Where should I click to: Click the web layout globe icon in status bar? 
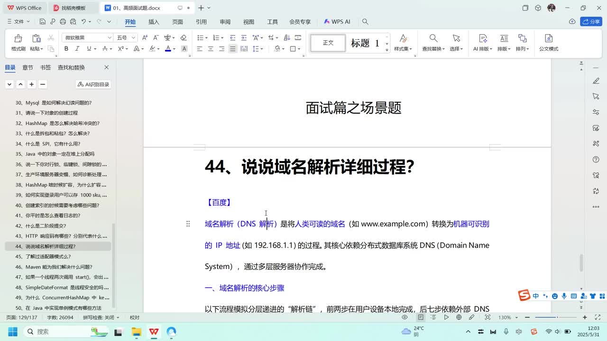460,317
